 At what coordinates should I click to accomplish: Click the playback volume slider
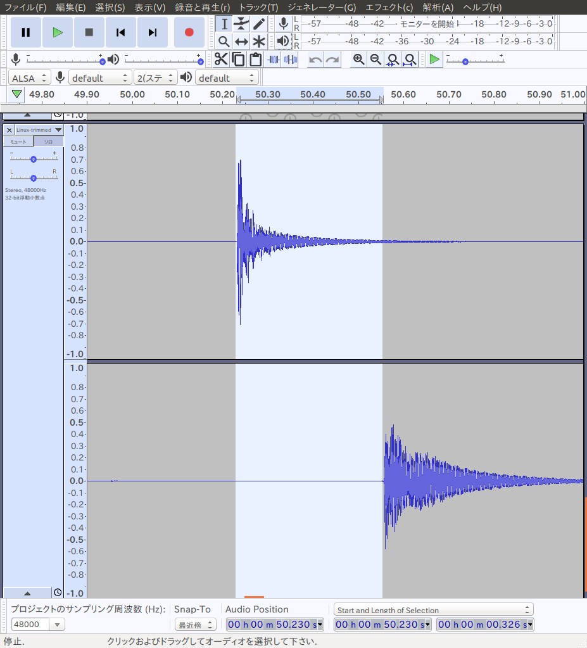click(163, 60)
